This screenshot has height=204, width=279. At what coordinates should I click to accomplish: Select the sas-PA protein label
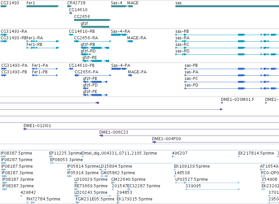(191, 72)
